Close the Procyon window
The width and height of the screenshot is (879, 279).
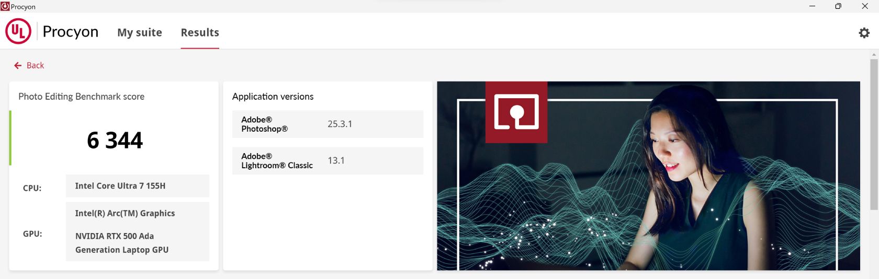pos(865,6)
